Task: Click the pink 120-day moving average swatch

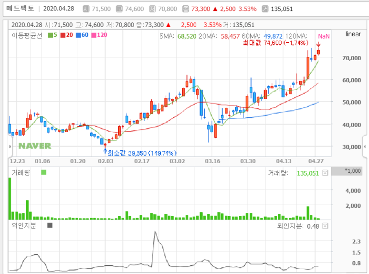Action: [94, 35]
